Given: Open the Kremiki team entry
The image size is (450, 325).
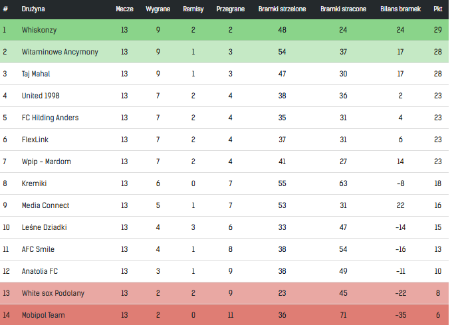Looking at the screenshot, I should pos(34,183).
